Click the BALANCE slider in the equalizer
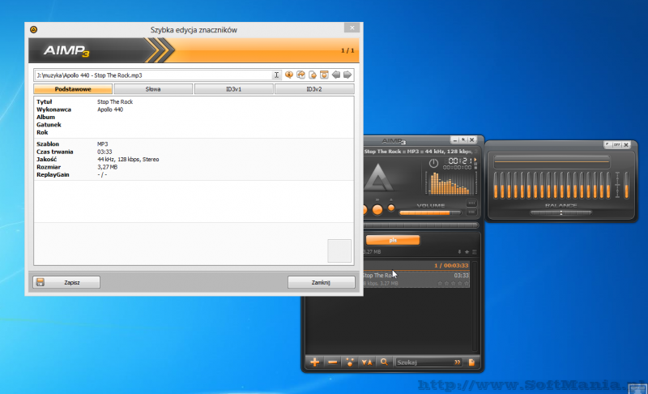The height and width of the screenshot is (394, 648). pyautogui.click(x=561, y=213)
